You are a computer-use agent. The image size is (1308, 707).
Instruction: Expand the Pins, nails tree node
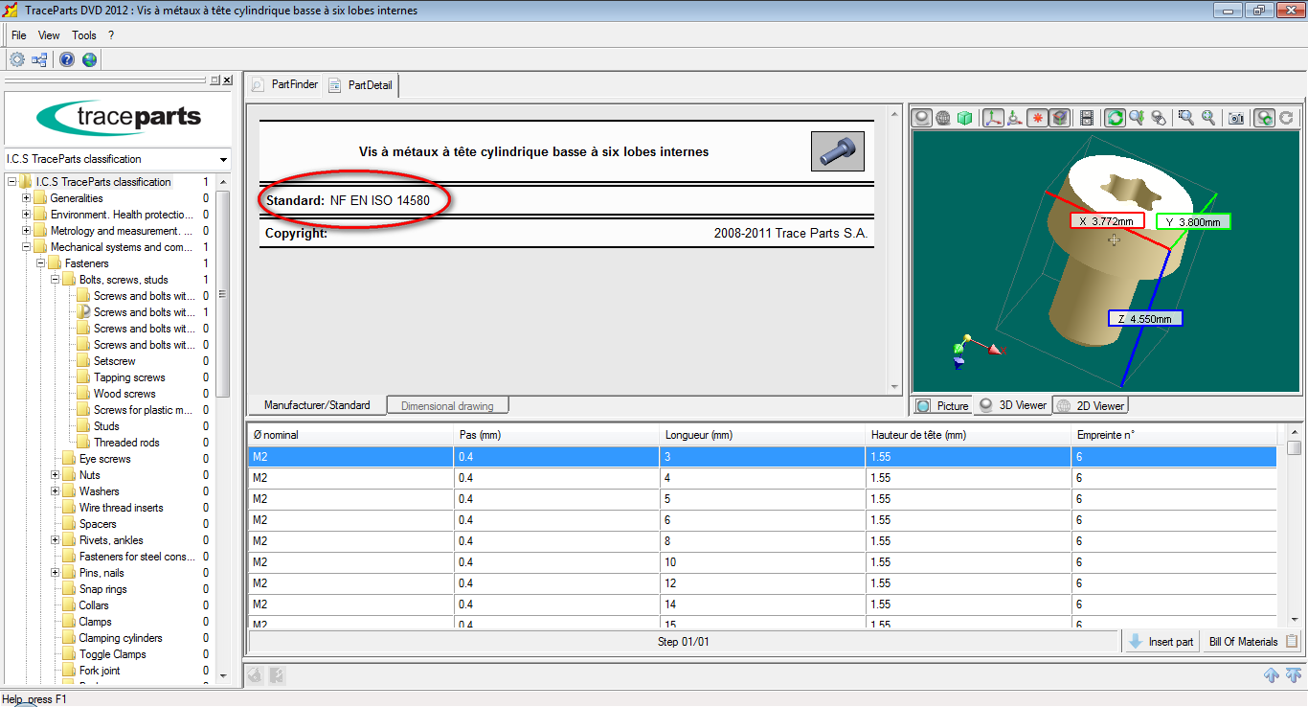(55, 573)
